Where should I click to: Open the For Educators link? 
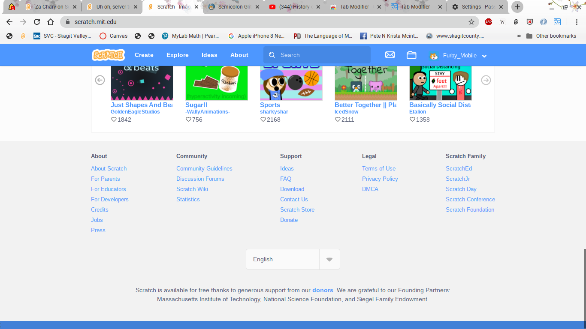pos(109,189)
